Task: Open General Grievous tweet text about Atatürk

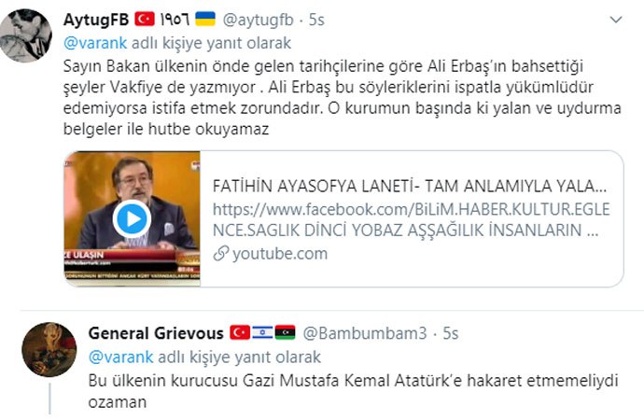Action: tap(353, 391)
